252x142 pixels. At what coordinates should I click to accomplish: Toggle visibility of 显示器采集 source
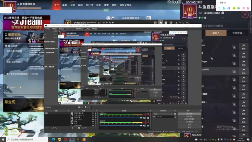coord(93,126)
